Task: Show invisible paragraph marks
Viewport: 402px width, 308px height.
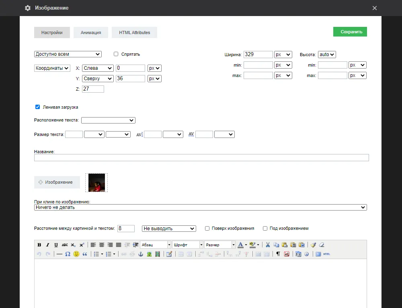Action: pyautogui.click(x=278, y=254)
